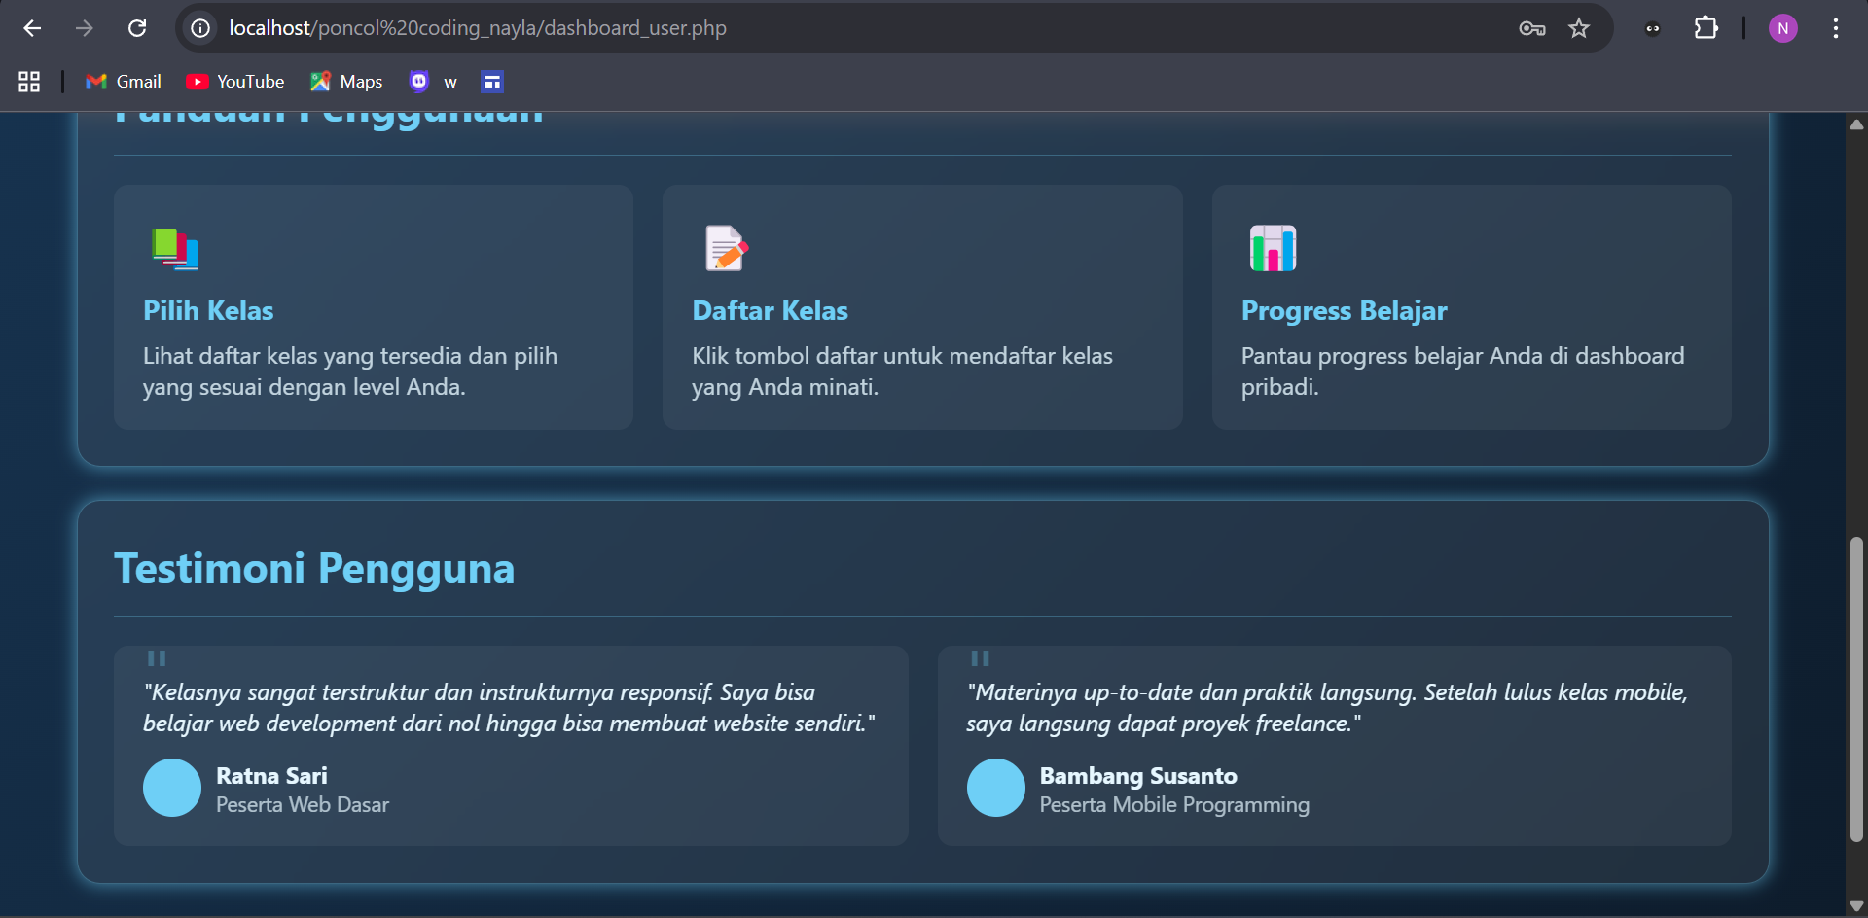Open the YouTube bookmark
Screen dimensions: 1868x918
click(235, 82)
